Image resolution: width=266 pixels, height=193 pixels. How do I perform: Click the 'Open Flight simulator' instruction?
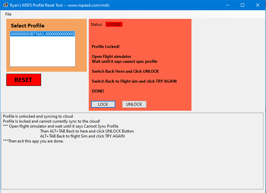[111, 57]
